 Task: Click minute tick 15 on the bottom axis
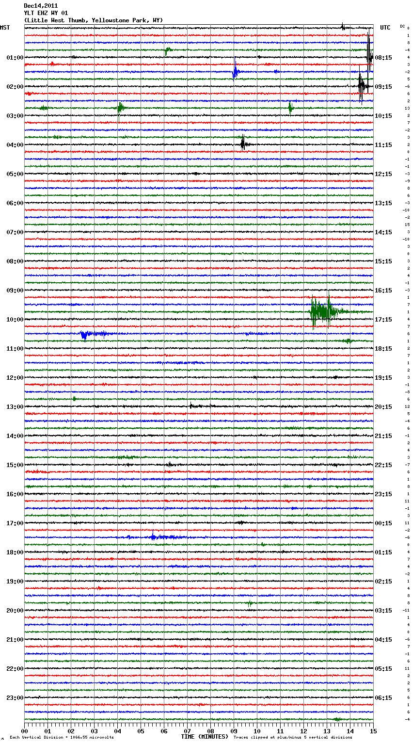click(373, 731)
